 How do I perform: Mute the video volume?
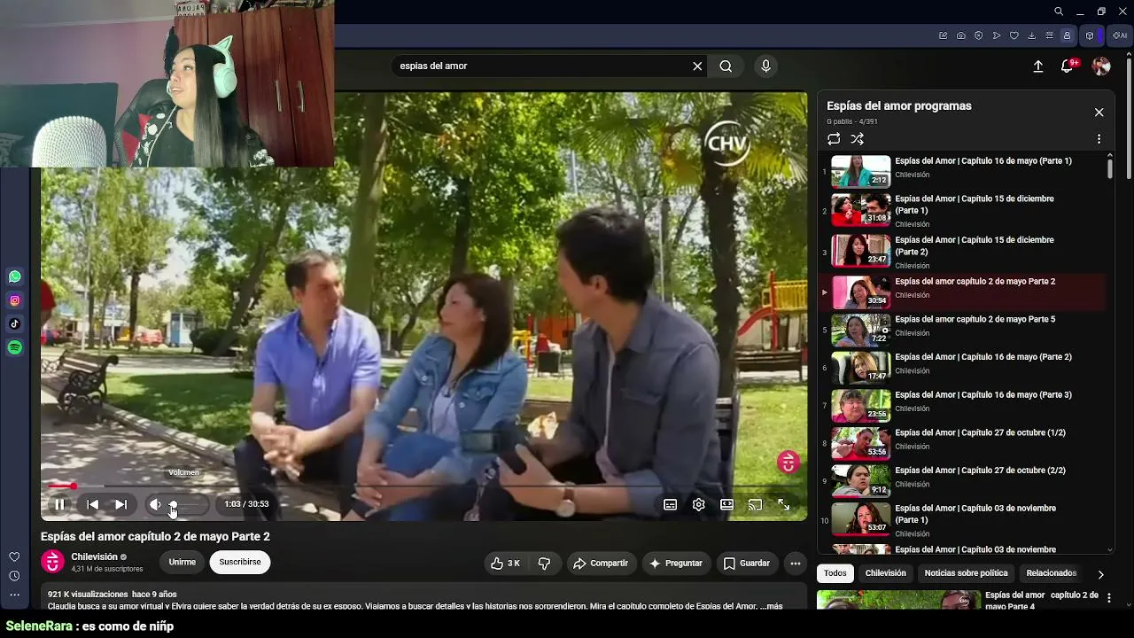[x=155, y=504]
